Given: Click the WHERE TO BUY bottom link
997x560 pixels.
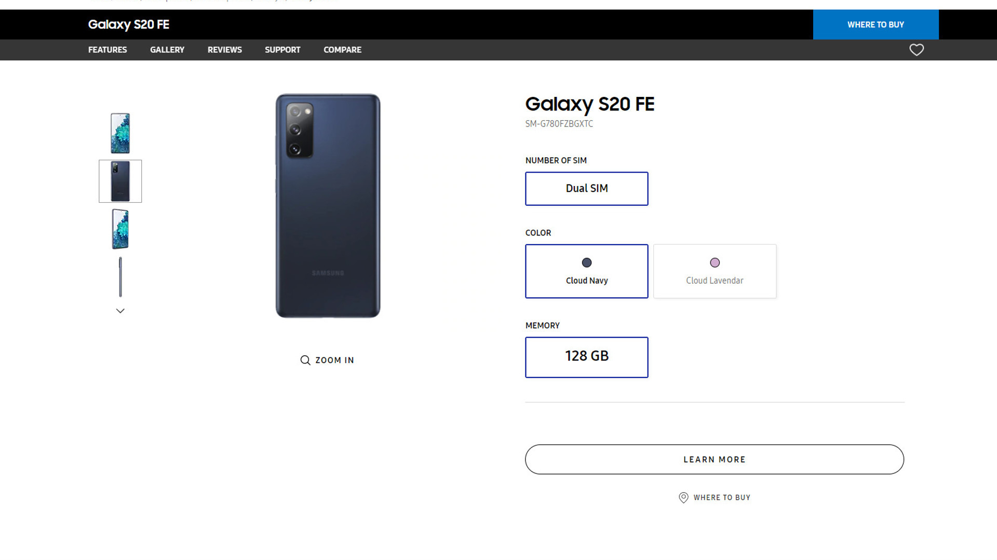Looking at the screenshot, I should (714, 497).
